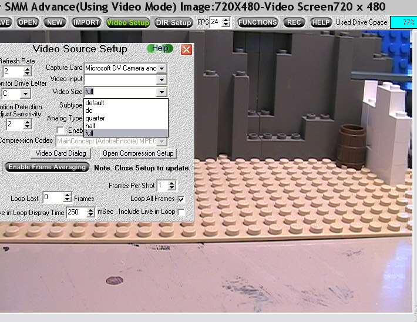417x322 pixels.
Task: Increase Motion Detection sensitivity value
Action: pyautogui.click(x=27, y=122)
